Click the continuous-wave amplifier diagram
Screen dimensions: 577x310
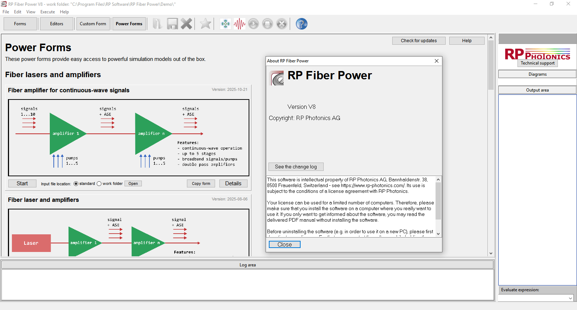pos(129,138)
